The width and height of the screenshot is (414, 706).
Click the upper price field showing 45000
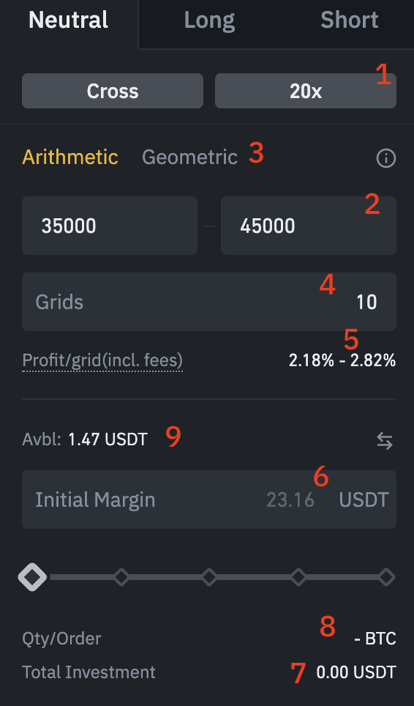pyautogui.click(x=309, y=226)
